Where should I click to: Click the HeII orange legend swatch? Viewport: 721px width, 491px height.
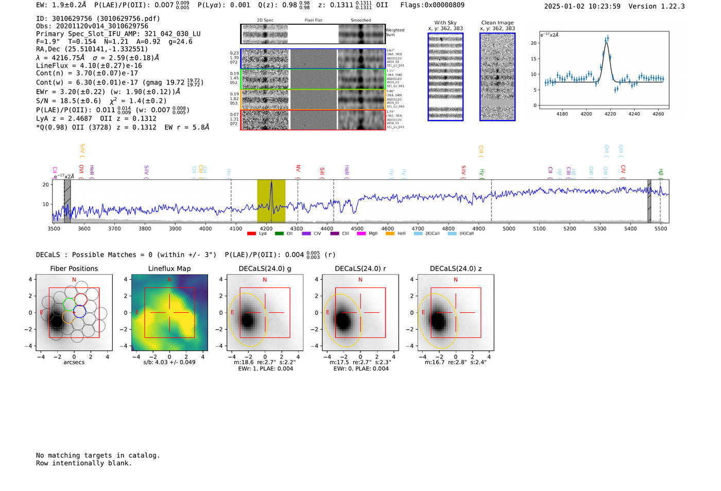[x=390, y=234]
